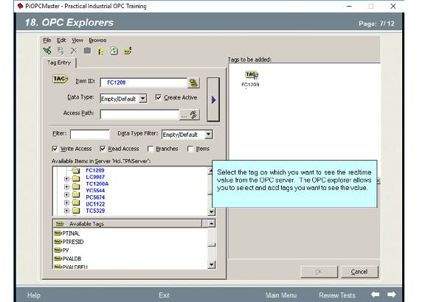Screen dimensions: 428x302
Task: Open the Data Type dropdown
Action: (x=142, y=99)
